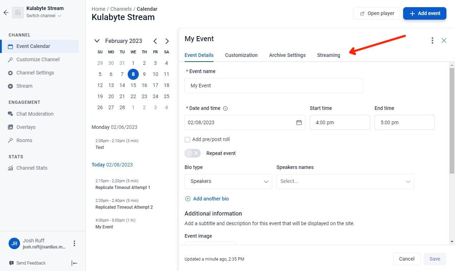Click the info icon beside Date and time

[225, 108]
